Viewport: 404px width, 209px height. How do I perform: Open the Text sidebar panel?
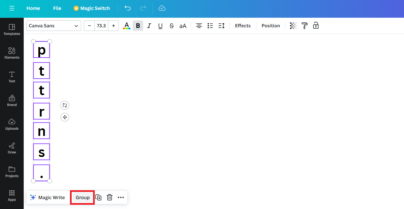click(x=12, y=77)
